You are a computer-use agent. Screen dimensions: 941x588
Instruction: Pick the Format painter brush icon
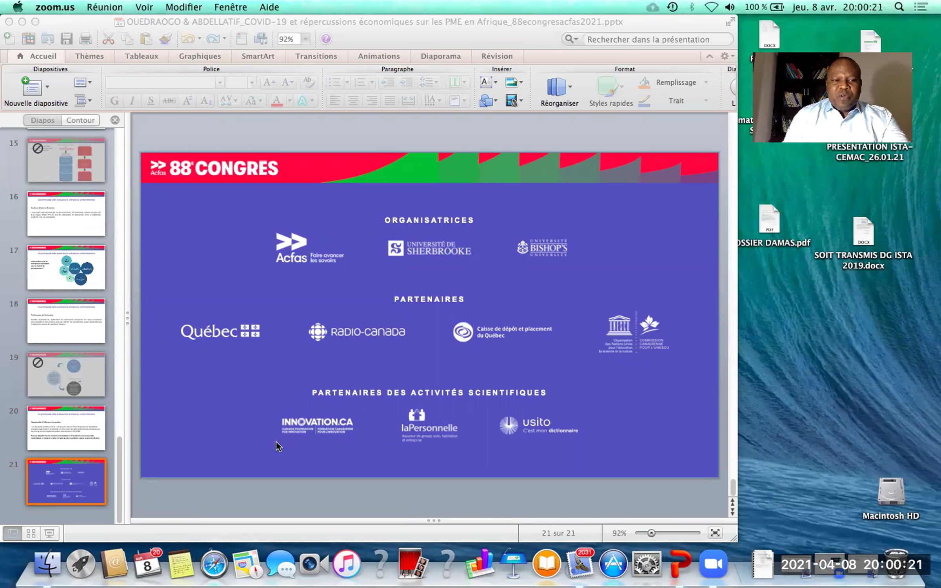tap(165, 39)
